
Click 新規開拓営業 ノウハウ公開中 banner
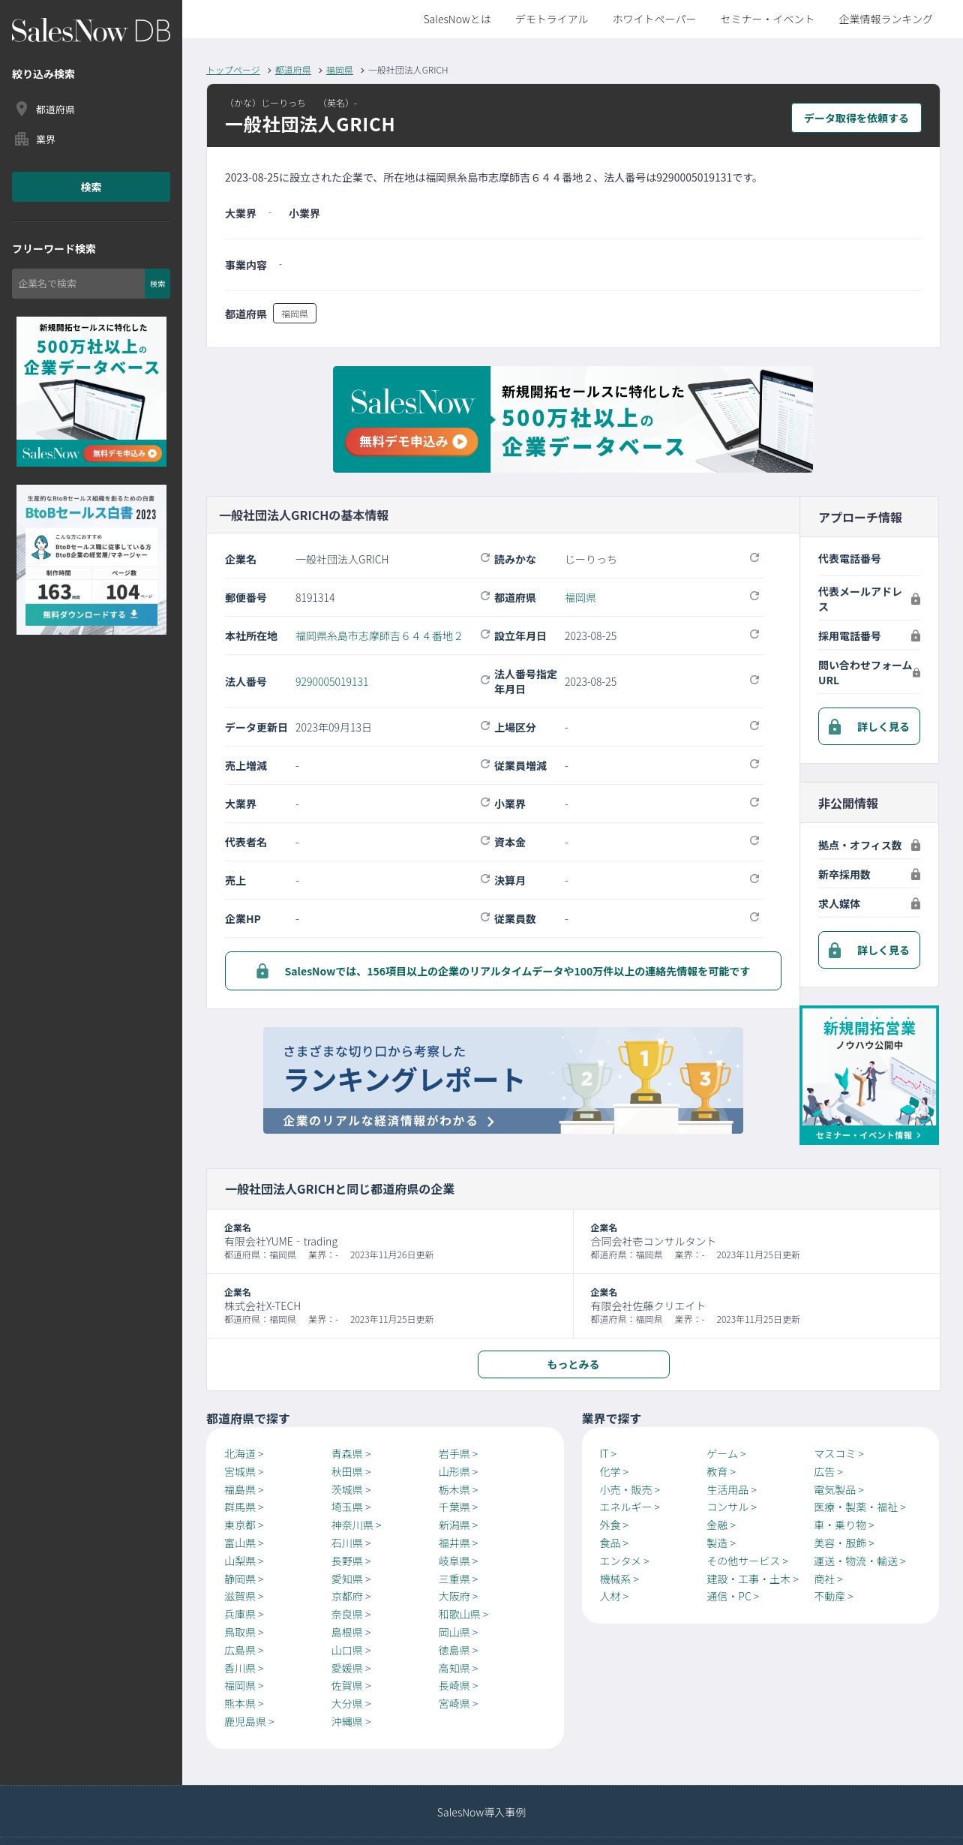(x=869, y=1075)
